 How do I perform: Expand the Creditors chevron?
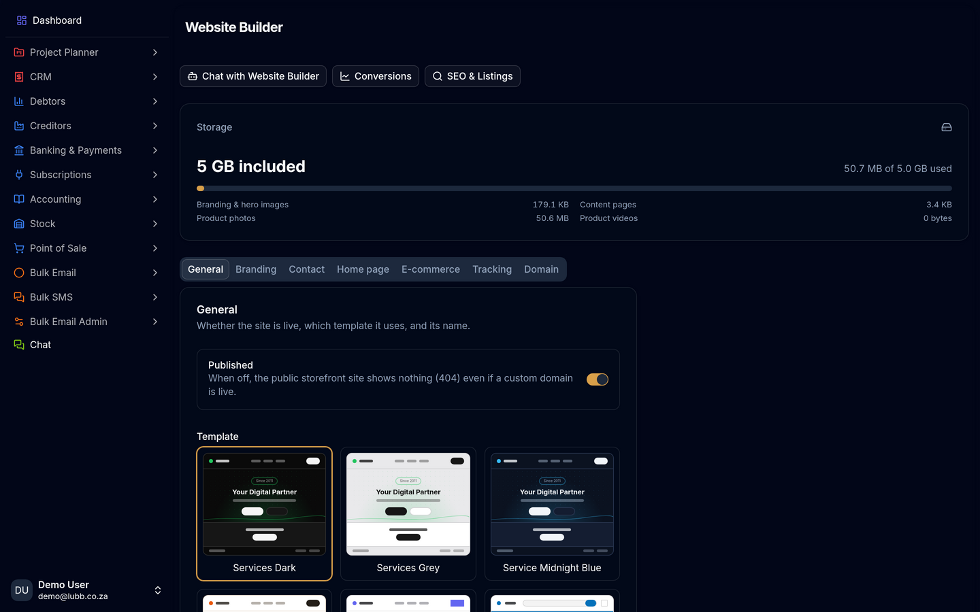tap(155, 126)
